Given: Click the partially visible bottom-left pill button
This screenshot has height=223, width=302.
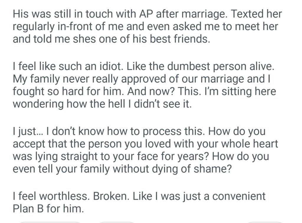Looking at the screenshot, I should point(50,222).
